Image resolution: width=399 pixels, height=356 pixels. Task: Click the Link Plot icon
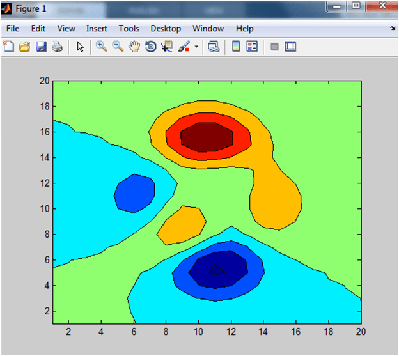pyautogui.click(x=214, y=47)
